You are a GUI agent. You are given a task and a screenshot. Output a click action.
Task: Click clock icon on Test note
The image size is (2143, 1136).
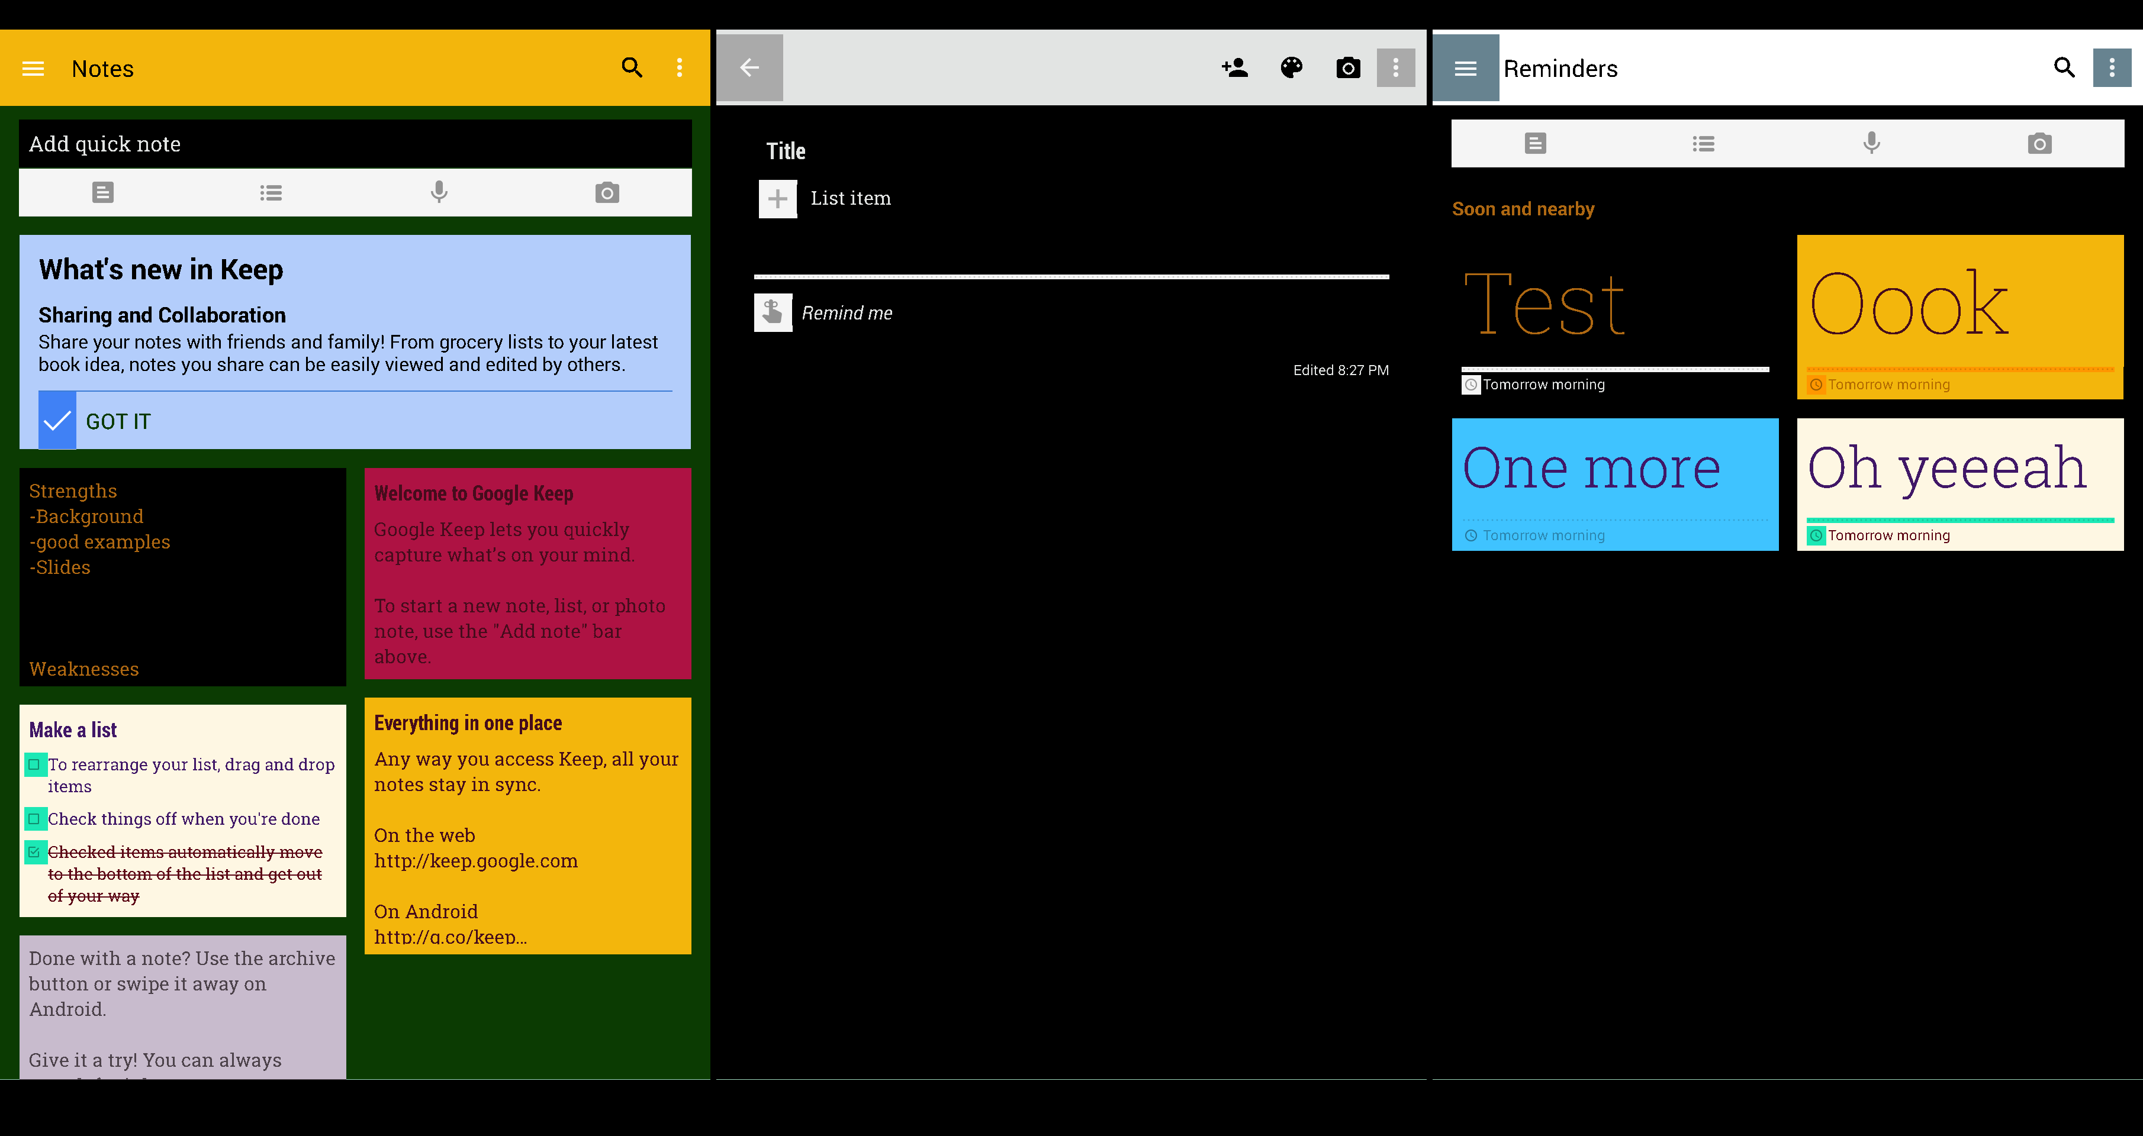1471,385
